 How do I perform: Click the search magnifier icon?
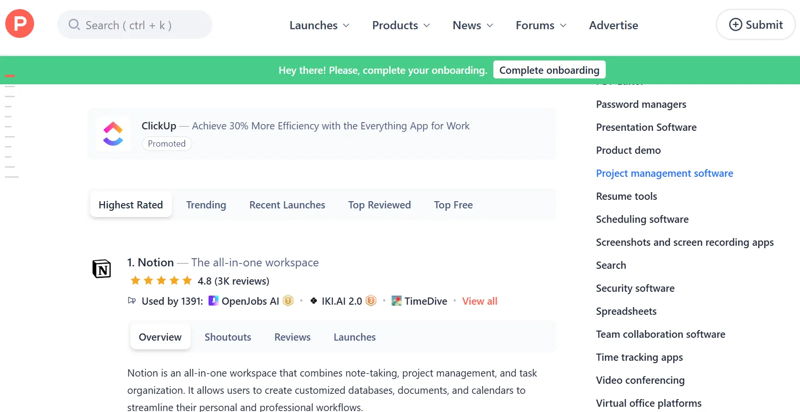[x=74, y=24]
